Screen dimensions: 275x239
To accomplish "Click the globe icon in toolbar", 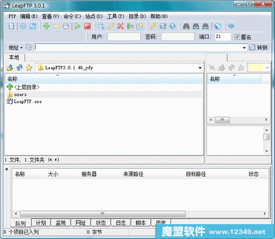I will [x=218, y=26].
